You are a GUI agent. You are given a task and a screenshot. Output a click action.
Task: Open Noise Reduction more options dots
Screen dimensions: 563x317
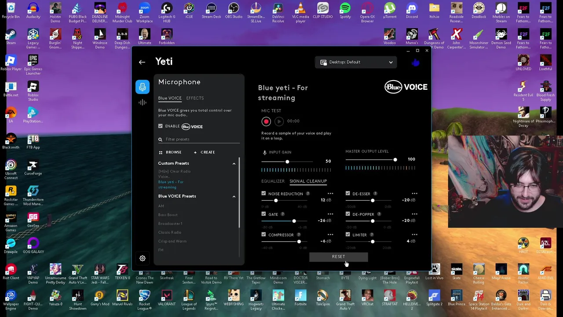coord(330,194)
